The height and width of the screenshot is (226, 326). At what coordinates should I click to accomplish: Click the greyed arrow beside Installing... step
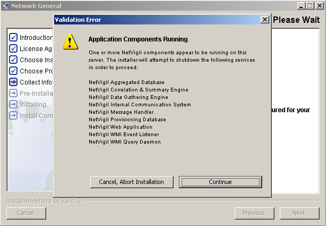(x=13, y=105)
